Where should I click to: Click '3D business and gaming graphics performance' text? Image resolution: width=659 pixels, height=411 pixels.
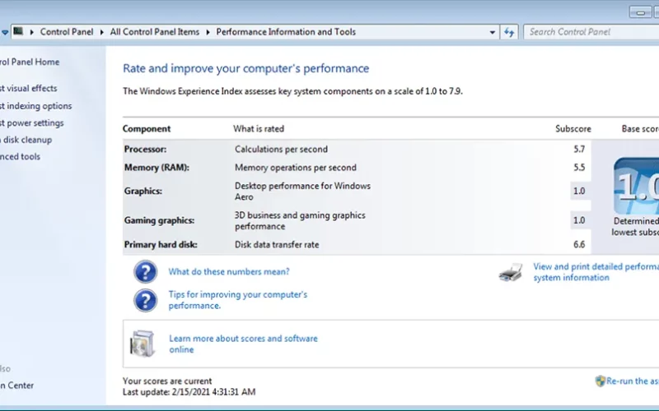300,220
